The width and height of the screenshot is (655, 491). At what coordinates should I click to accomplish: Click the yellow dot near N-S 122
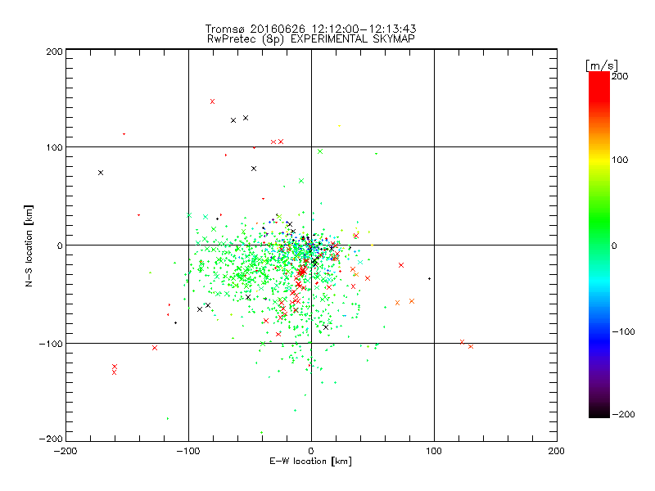339,126
